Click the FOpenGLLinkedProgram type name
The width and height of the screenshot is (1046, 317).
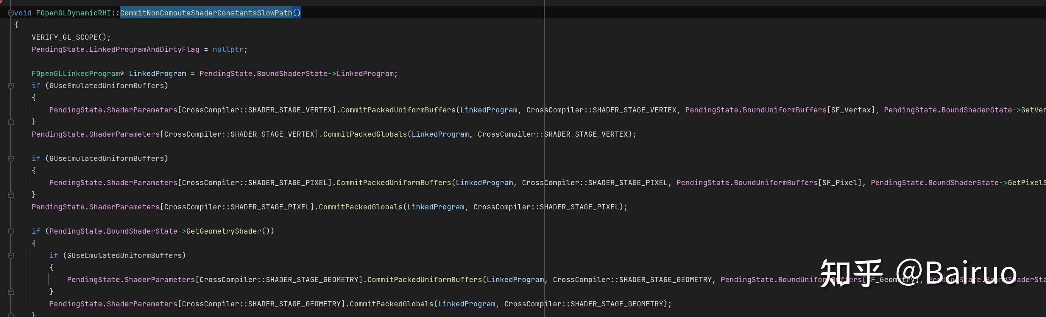(75, 74)
